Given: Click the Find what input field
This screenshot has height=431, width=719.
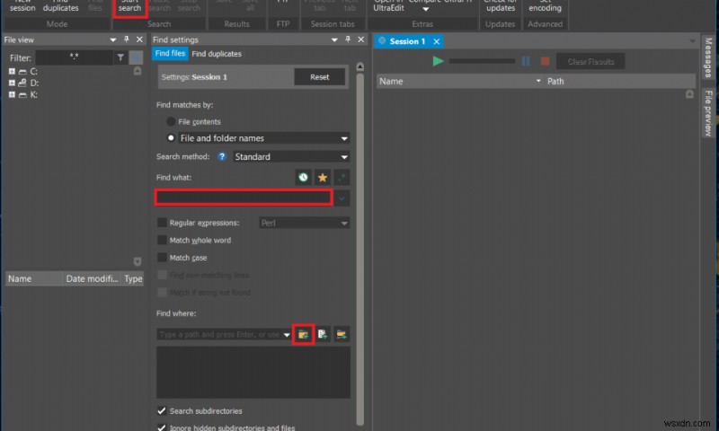Looking at the screenshot, I should point(244,198).
